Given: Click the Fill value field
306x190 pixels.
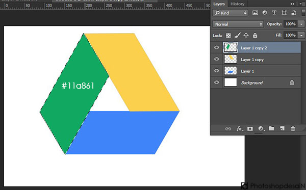Looking at the screenshot, I should pos(290,35).
